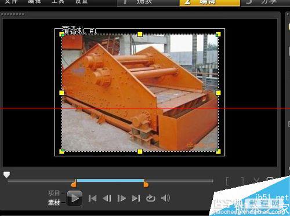
Task: Open the system volume speaker control
Action: point(165,198)
